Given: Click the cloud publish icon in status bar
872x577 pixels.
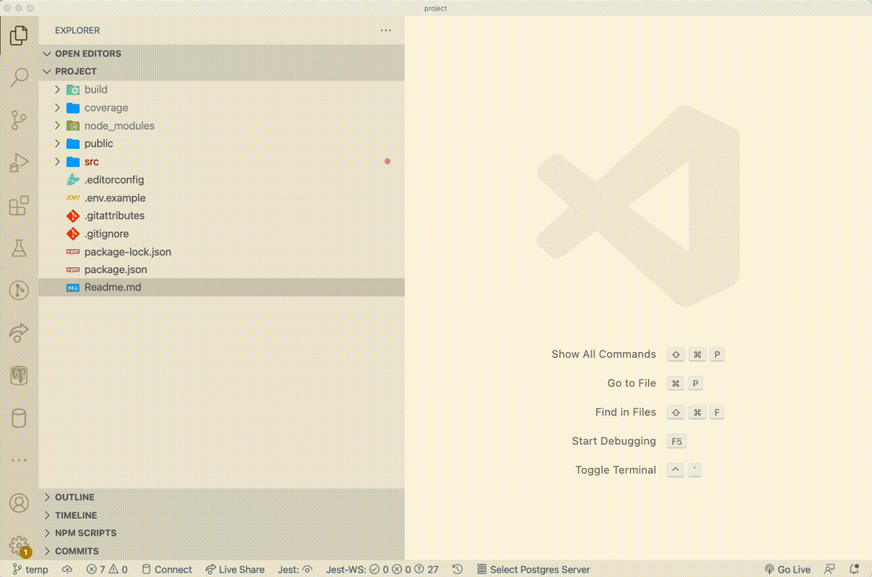Looking at the screenshot, I should [x=67, y=570].
